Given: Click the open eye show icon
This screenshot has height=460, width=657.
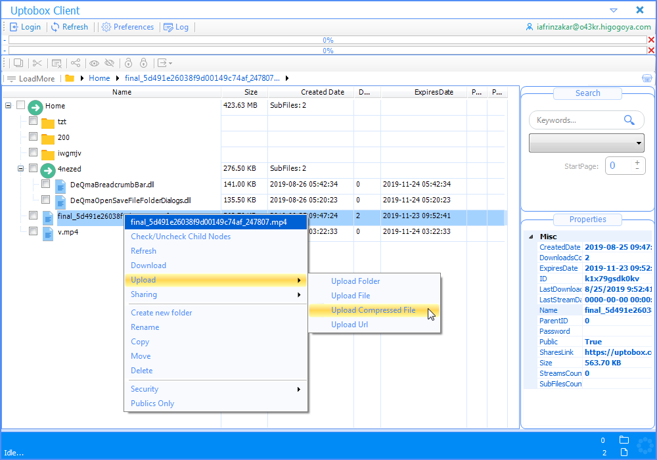Looking at the screenshot, I should click(94, 63).
